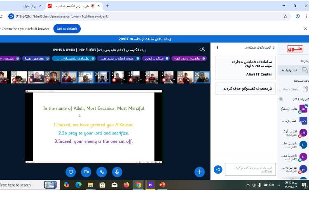The image size is (309, 198).
Task: Click the address bar URL
Action: pyautogui.click(x=62, y=16)
